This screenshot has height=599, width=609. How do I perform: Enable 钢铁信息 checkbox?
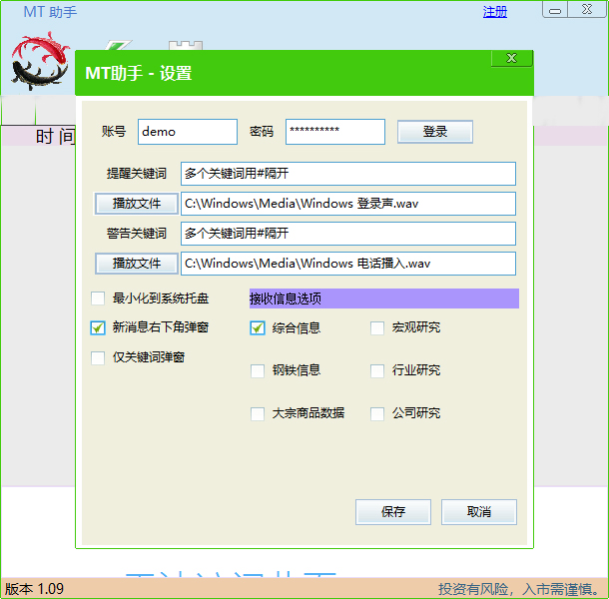click(258, 370)
